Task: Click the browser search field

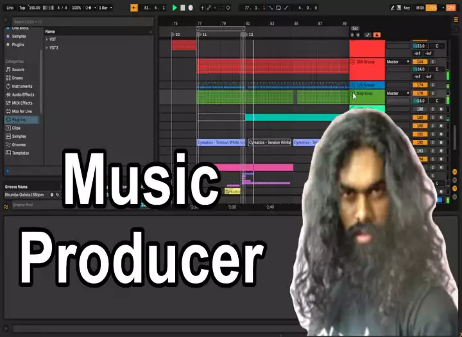Action: (83, 22)
